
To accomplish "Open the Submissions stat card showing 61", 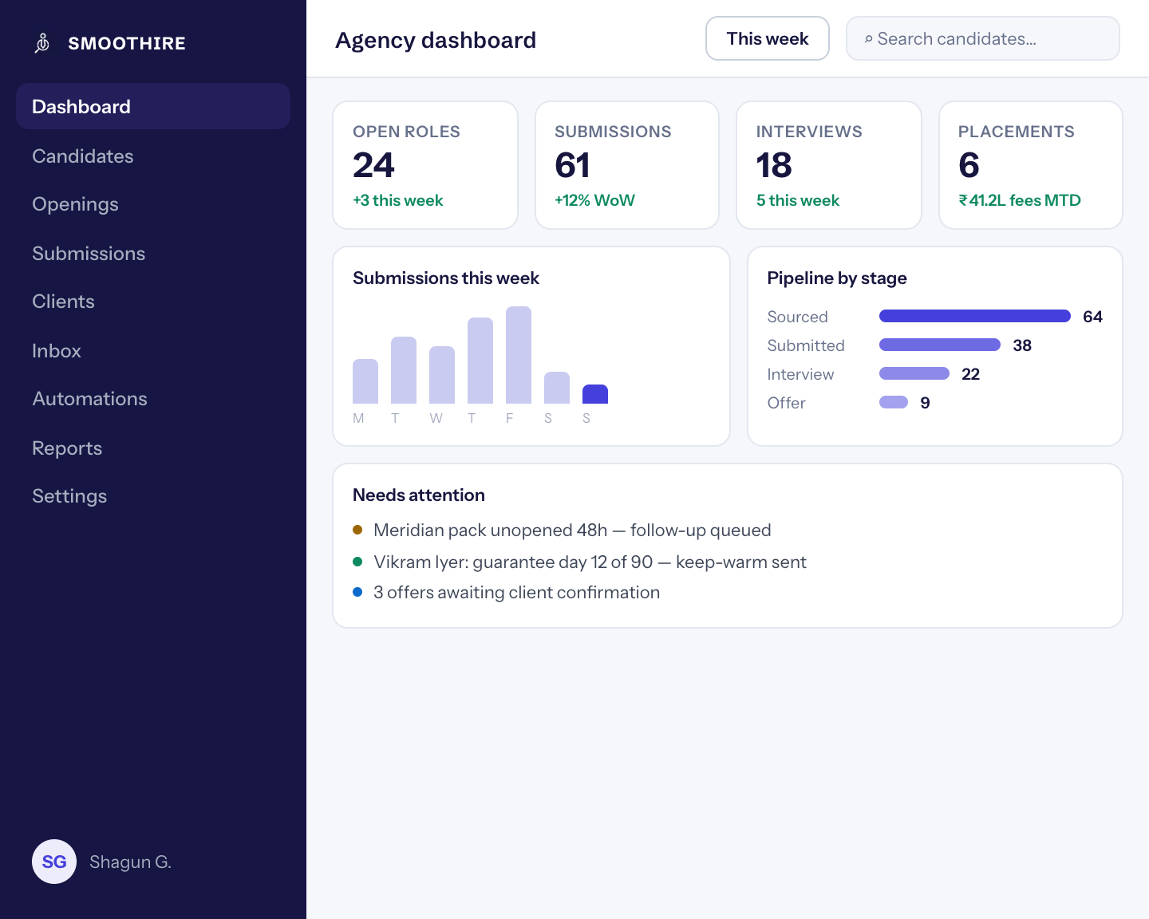I will 627,165.
